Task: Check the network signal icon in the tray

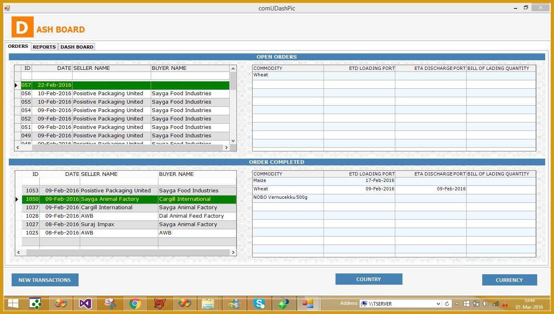Action: pyautogui.click(x=495, y=304)
